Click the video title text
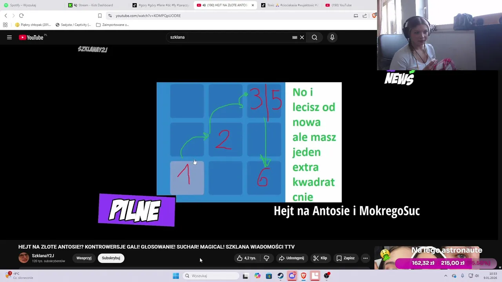 156,247
